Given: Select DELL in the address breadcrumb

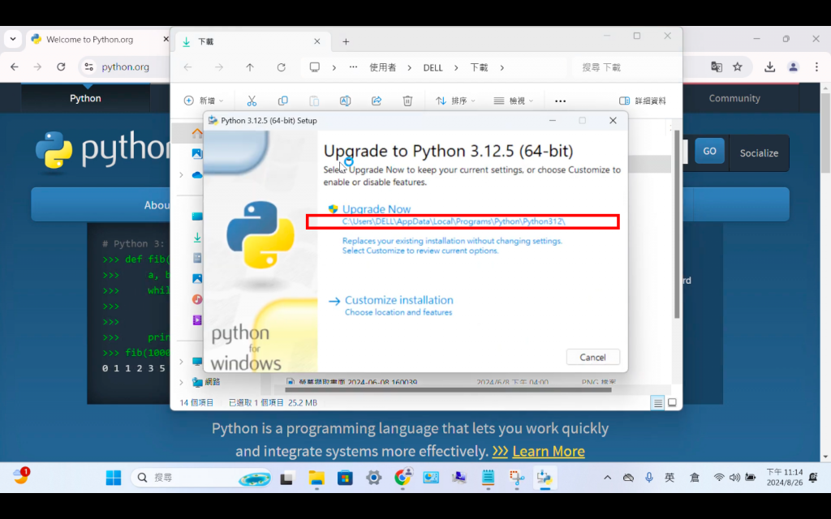Looking at the screenshot, I should (x=433, y=67).
